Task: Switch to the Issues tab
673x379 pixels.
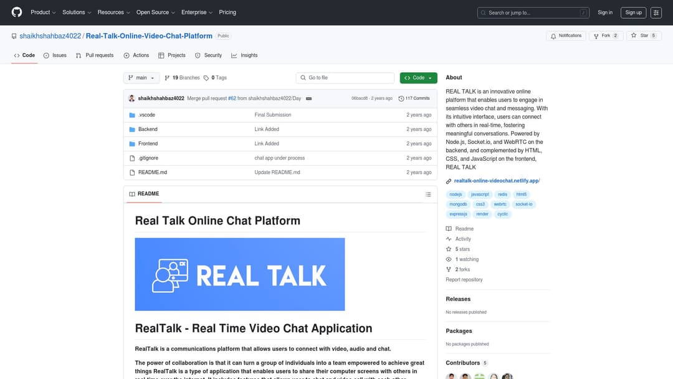Action: pyautogui.click(x=55, y=55)
